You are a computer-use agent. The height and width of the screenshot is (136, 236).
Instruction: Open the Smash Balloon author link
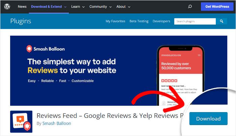(57, 124)
